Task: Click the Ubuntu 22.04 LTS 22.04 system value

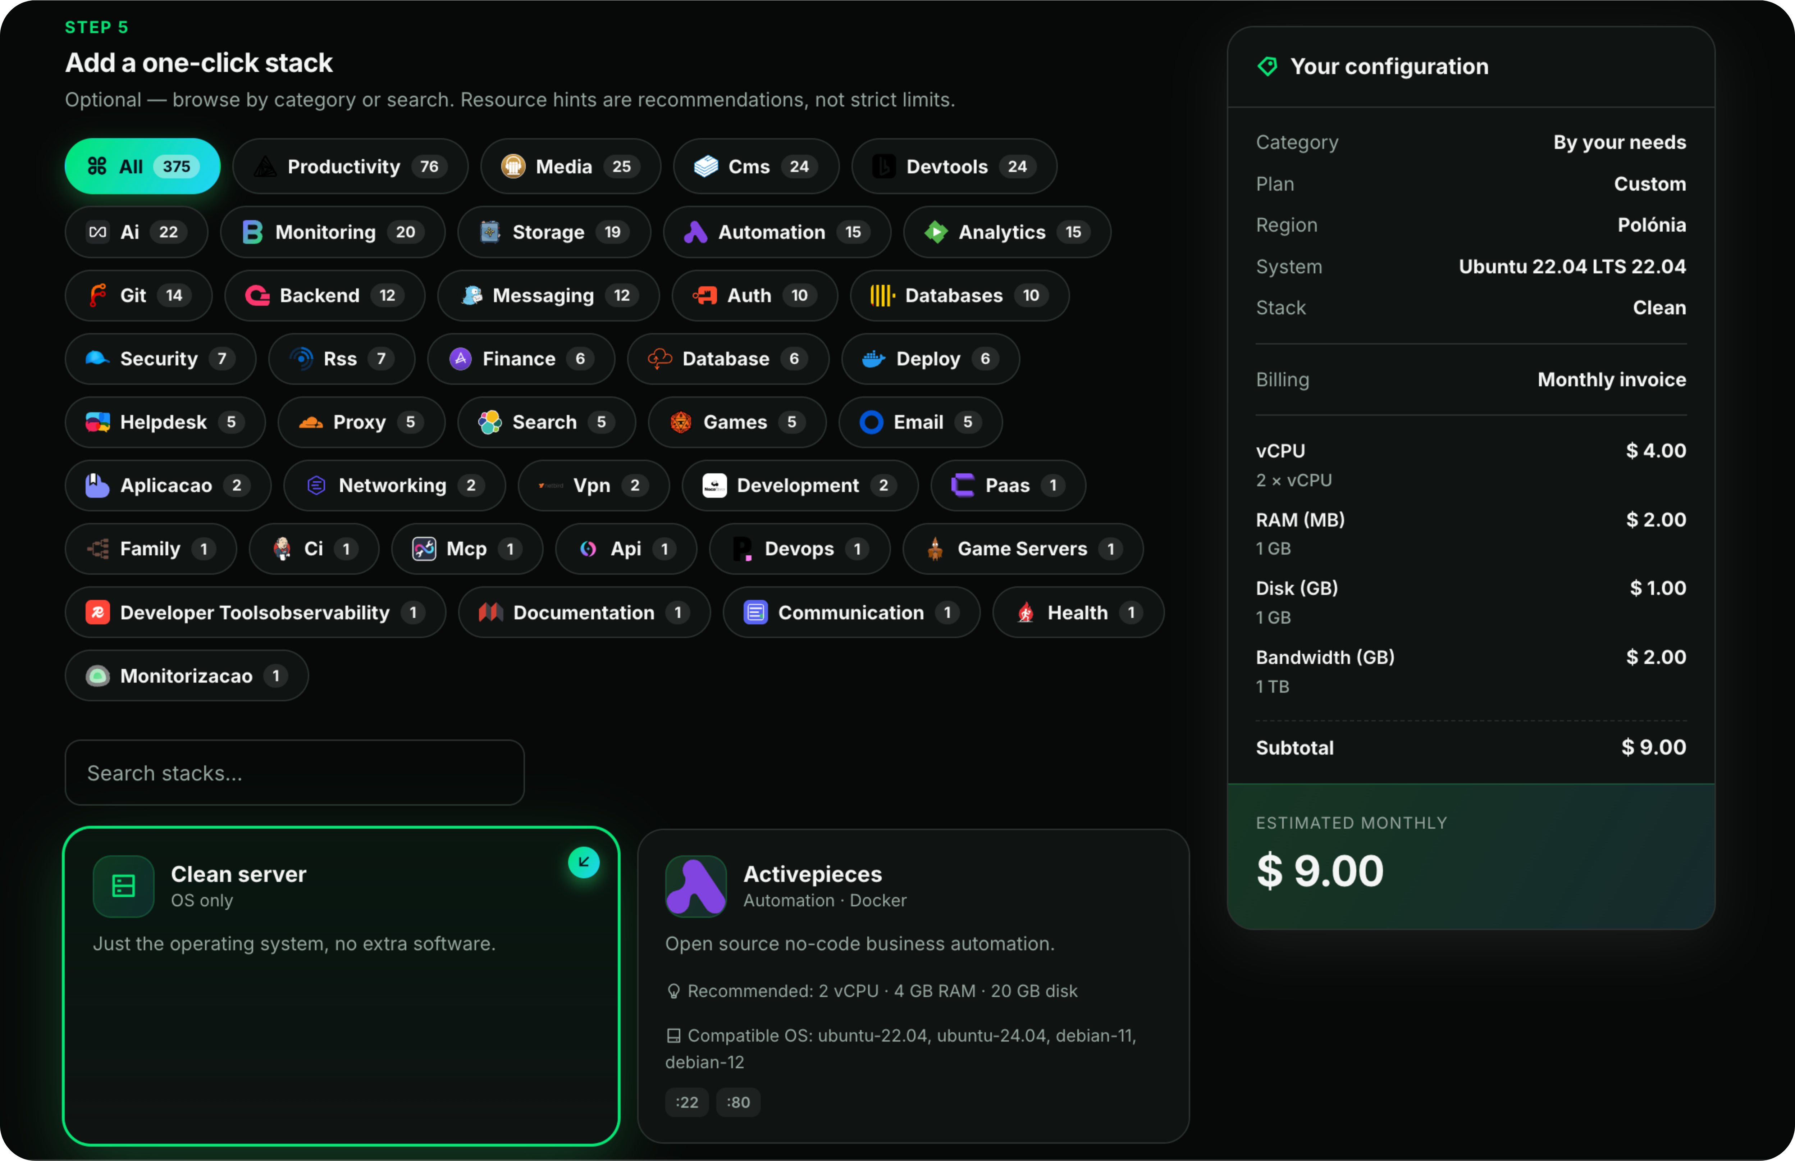Action: [x=1573, y=267]
